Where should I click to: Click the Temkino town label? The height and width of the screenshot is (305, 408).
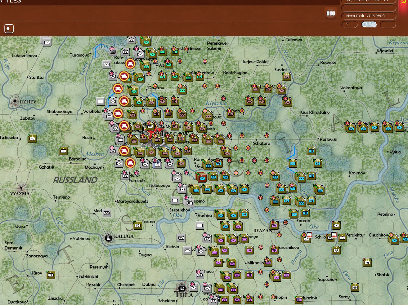pyautogui.click(x=61, y=197)
